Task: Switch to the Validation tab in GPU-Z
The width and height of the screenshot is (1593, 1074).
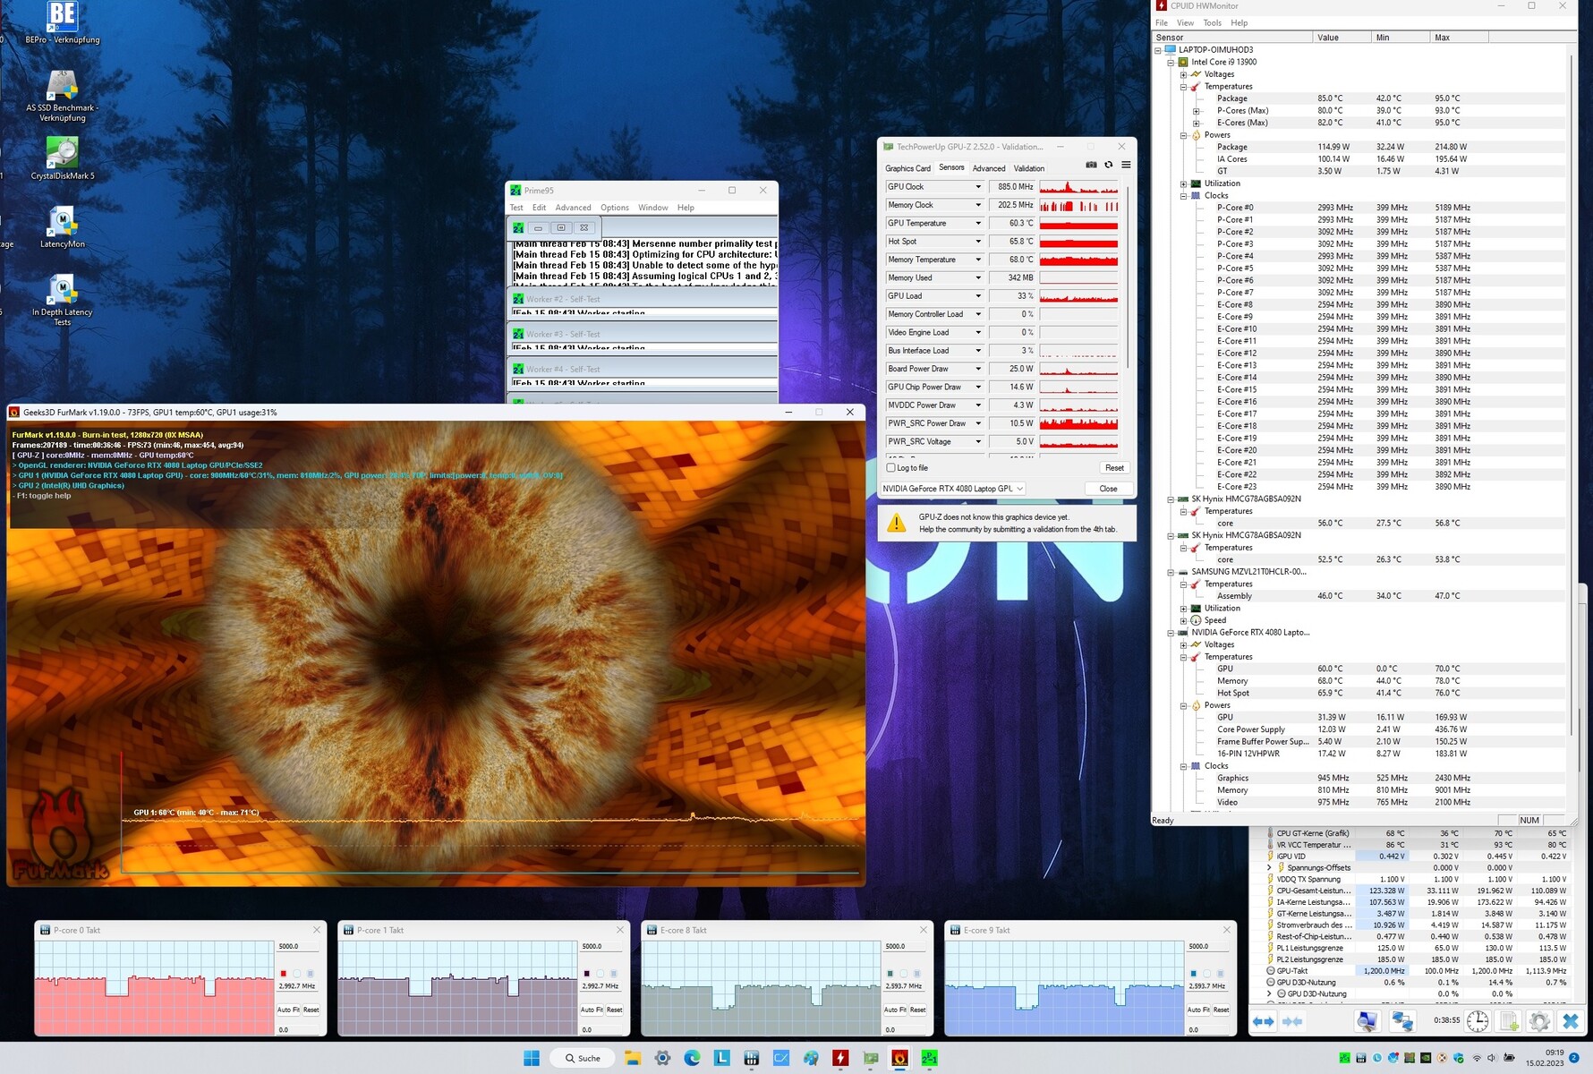Action: 1029,168
